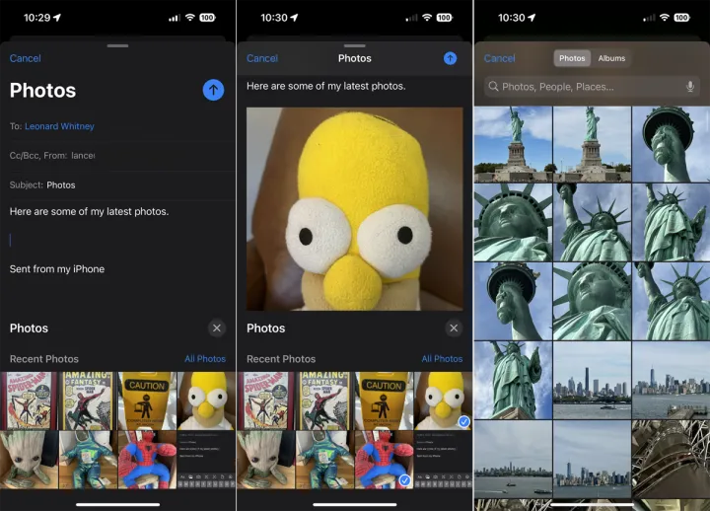Tap the small send arrow in the collapsed Photos title bar
Image resolution: width=710 pixels, height=511 pixels.
450,58
